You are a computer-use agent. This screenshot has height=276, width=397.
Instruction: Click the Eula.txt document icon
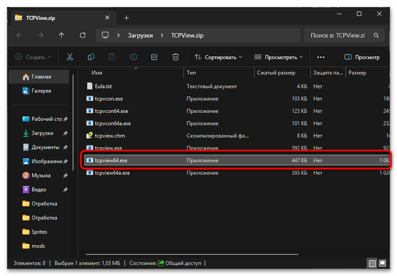click(89, 86)
